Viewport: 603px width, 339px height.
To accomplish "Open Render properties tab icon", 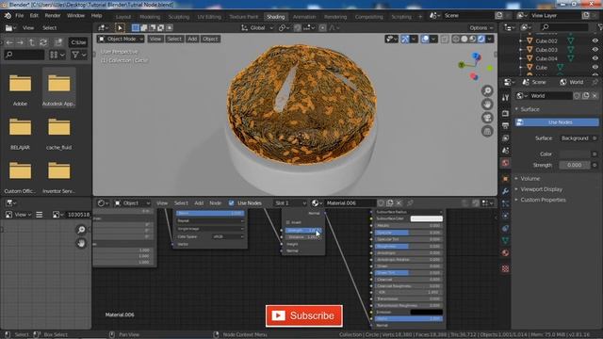I will click(x=505, y=113).
